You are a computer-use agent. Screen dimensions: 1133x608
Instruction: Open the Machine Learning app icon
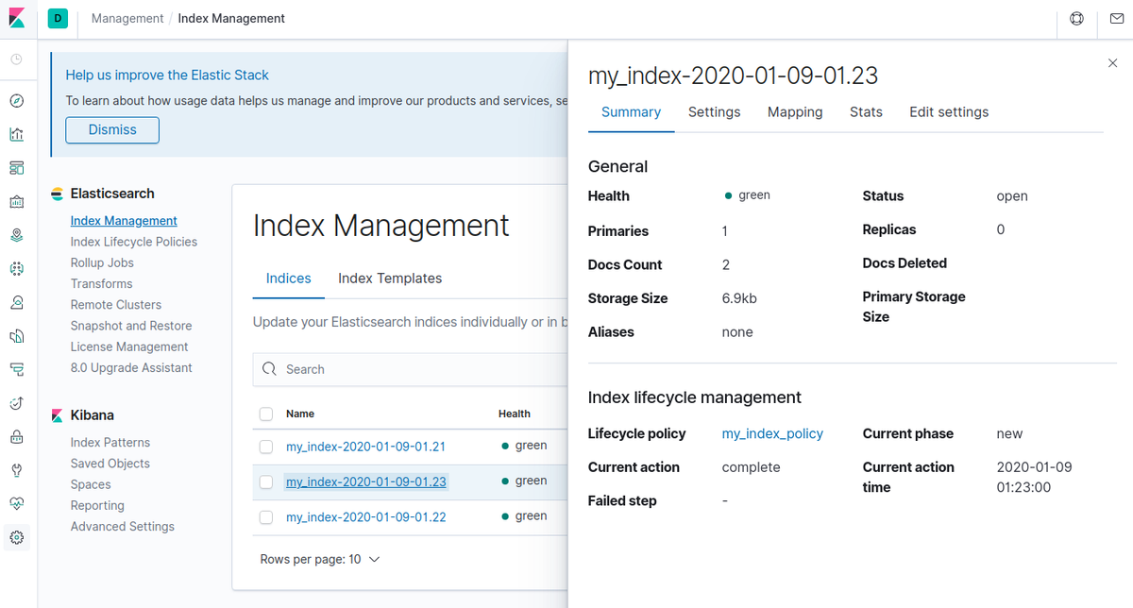click(17, 268)
